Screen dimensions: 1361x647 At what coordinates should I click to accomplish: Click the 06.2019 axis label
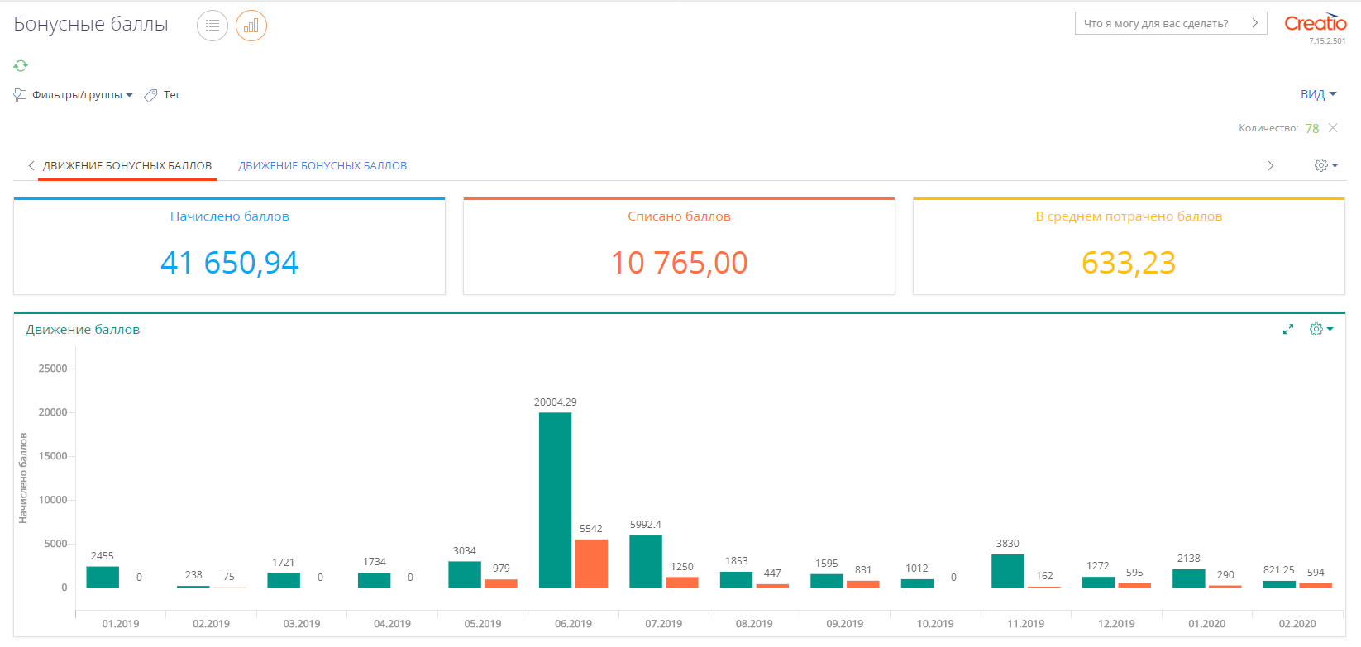(x=573, y=624)
